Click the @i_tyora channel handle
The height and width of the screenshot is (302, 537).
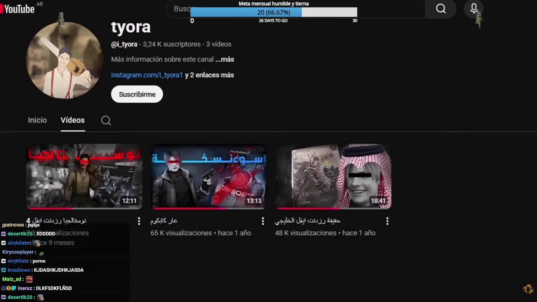pos(124,44)
